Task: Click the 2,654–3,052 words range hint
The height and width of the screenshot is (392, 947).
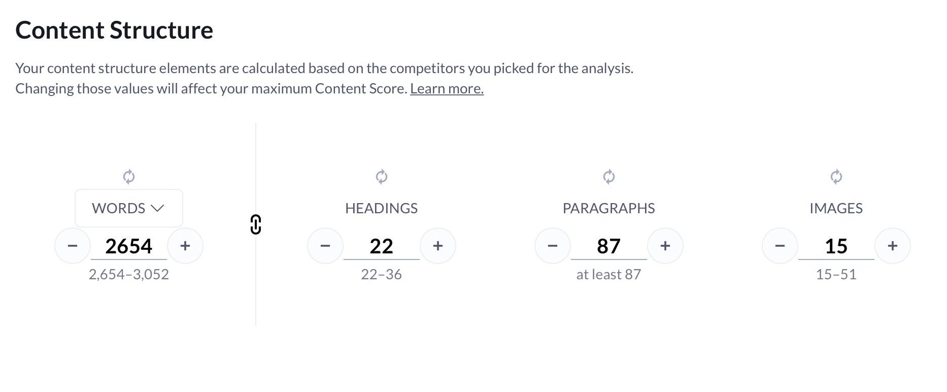Action: point(129,275)
